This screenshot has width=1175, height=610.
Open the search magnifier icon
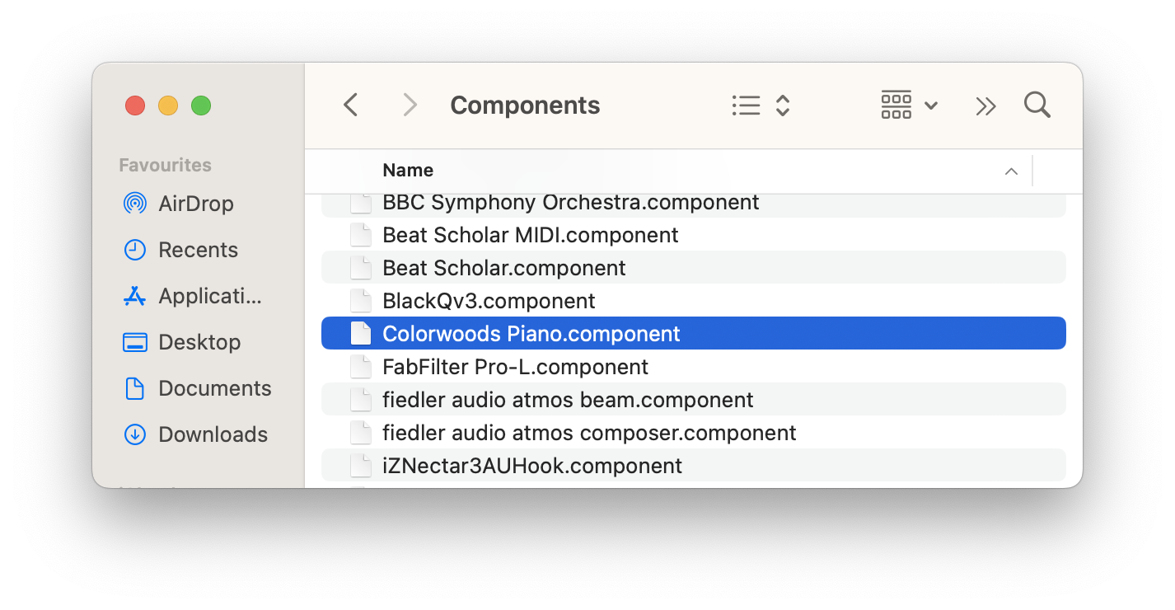(x=1037, y=106)
